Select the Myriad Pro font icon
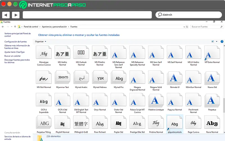The image size is (225, 141). pyautogui.click(x=118, y=77)
